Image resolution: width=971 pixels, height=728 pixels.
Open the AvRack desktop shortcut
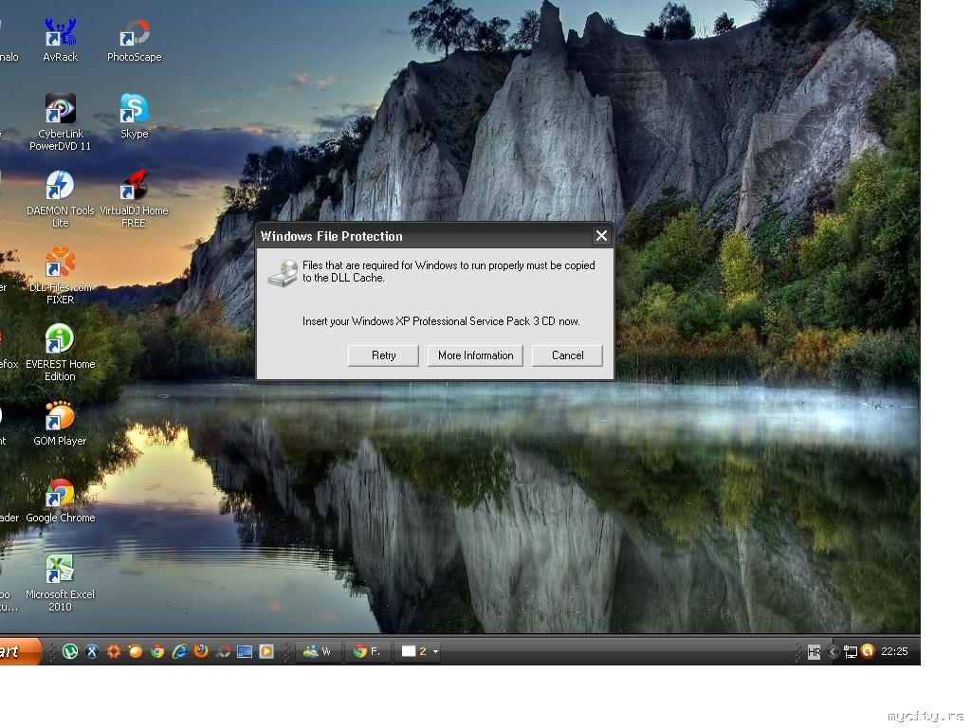click(60, 40)
